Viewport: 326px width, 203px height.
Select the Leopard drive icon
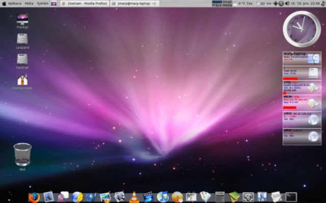22,41
